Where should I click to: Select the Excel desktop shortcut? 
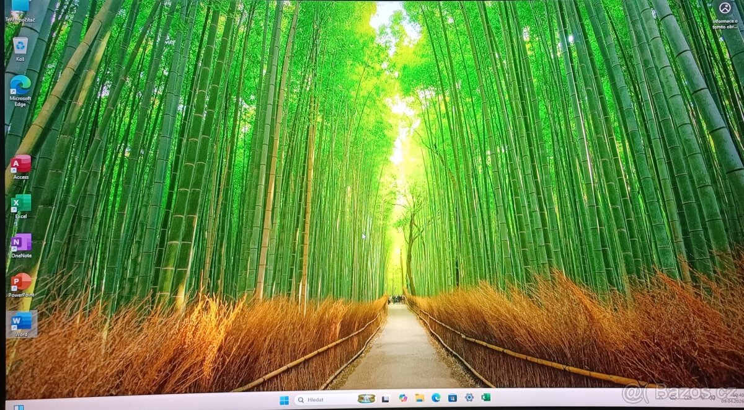[x=21, y=204]
